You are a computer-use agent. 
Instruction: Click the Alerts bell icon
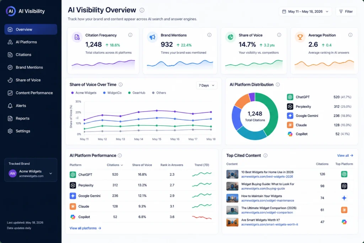pyautogui.click(x=10, y=106)
